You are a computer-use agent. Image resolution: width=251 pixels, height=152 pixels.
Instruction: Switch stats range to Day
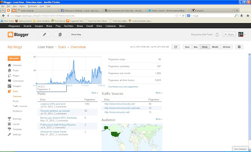point(196,47)
